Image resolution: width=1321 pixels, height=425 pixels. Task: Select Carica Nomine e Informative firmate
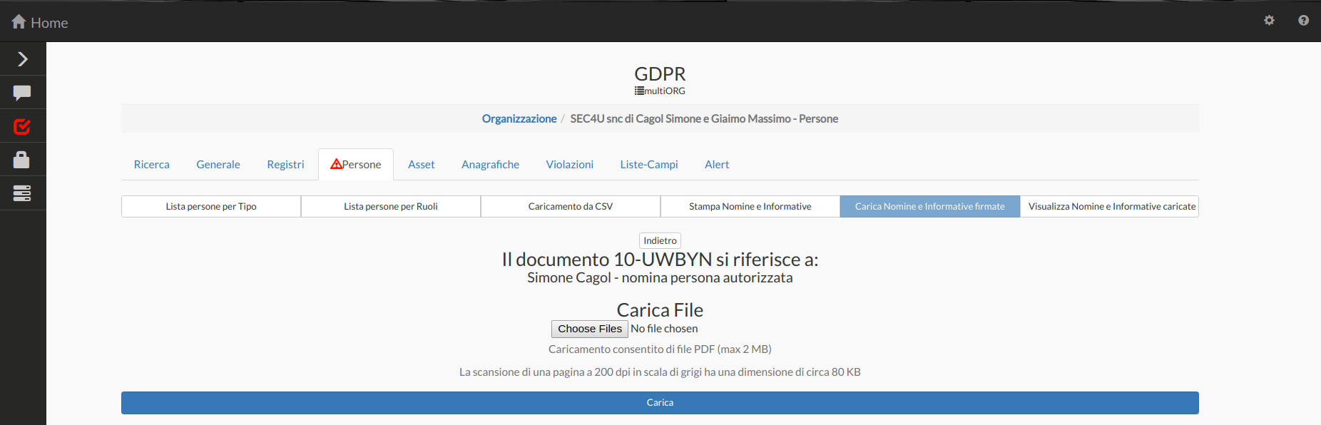[x=930, y=206]
